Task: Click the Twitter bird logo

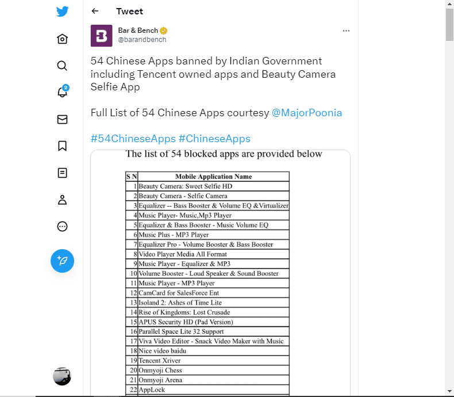Action: pyautogui.click(x=62, y=12)
